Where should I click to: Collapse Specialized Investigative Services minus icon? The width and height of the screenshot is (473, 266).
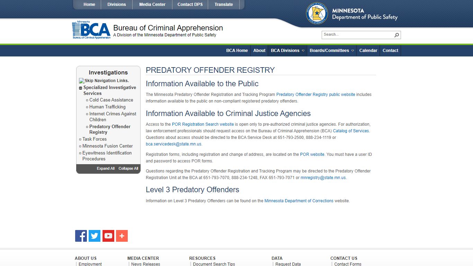[80, 88]
